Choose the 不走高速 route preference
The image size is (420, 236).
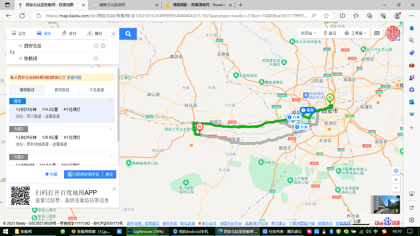click(x=97, y=90)
